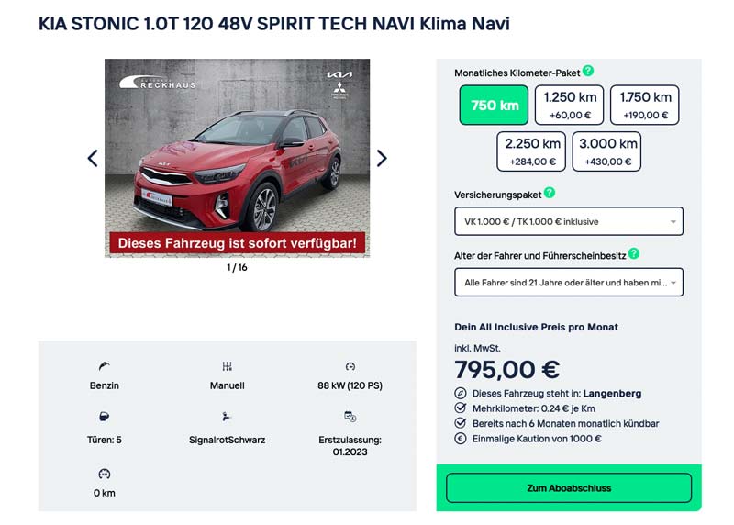This screenshot has height=525, width=734.
Task: Open the Versicherungspaket dropdown
Action: (x=569, y=221)
